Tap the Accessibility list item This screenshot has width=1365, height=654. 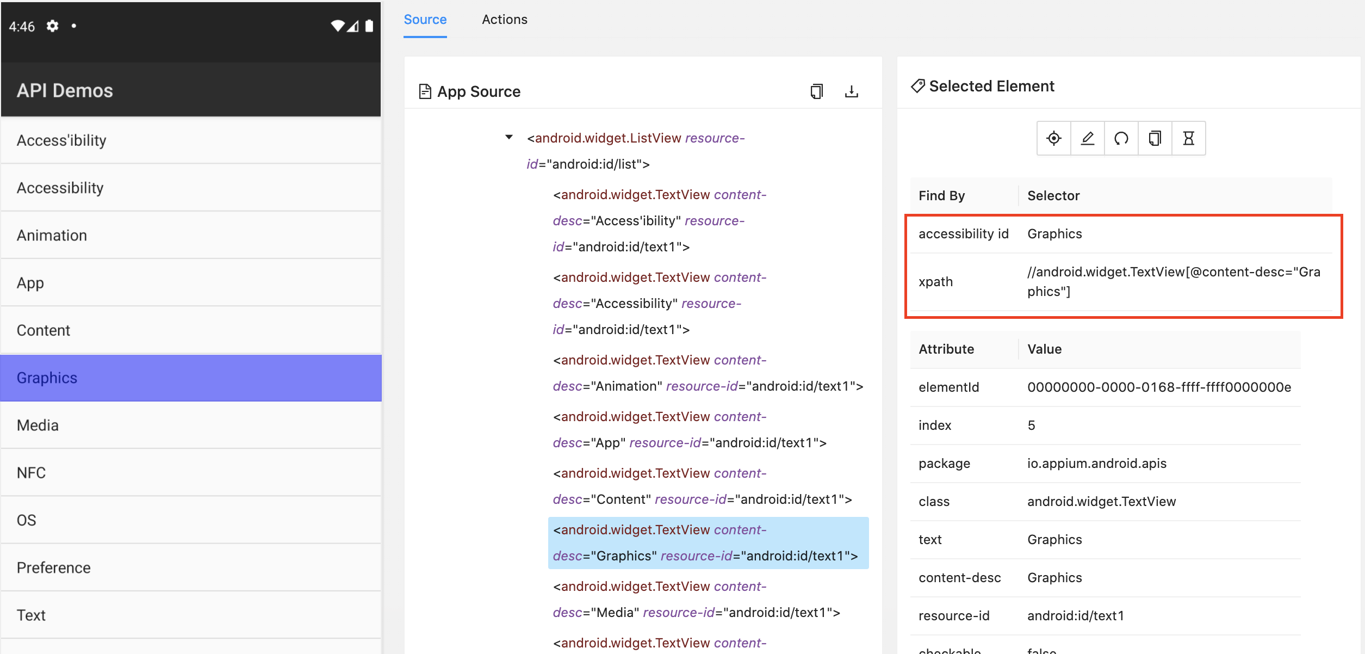coord(60,188)
